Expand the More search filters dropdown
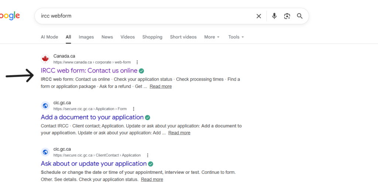Viewport: 378px width, 182px height. click(x=212, y=37)
